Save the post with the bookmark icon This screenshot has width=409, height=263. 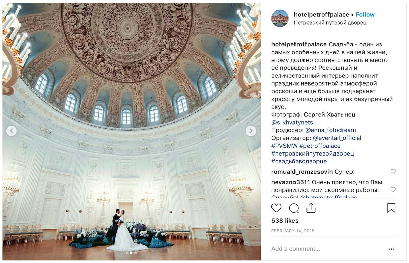coord(391,208)
